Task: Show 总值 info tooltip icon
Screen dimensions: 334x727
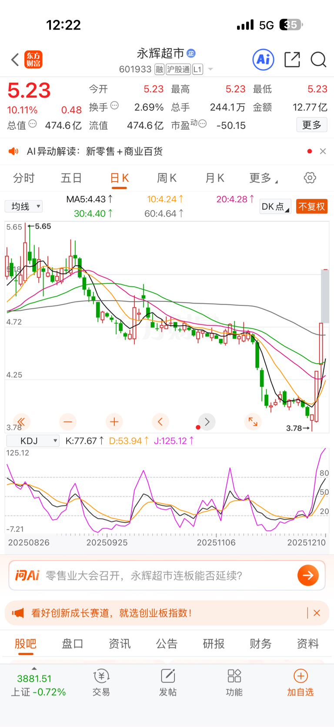Action: (x=33, y=124)
